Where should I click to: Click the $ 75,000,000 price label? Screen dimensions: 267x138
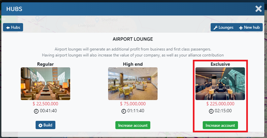pos(133,104)
